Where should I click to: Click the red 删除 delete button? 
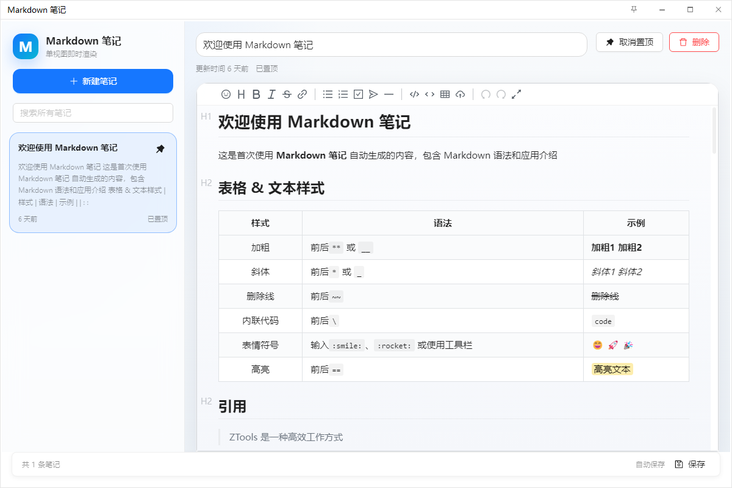[694, 42]
